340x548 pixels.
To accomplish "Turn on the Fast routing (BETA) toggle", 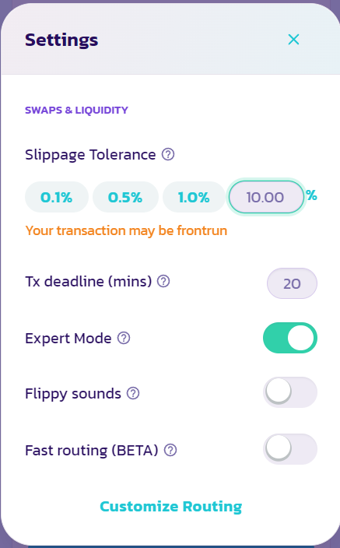I will pos(290,449).
